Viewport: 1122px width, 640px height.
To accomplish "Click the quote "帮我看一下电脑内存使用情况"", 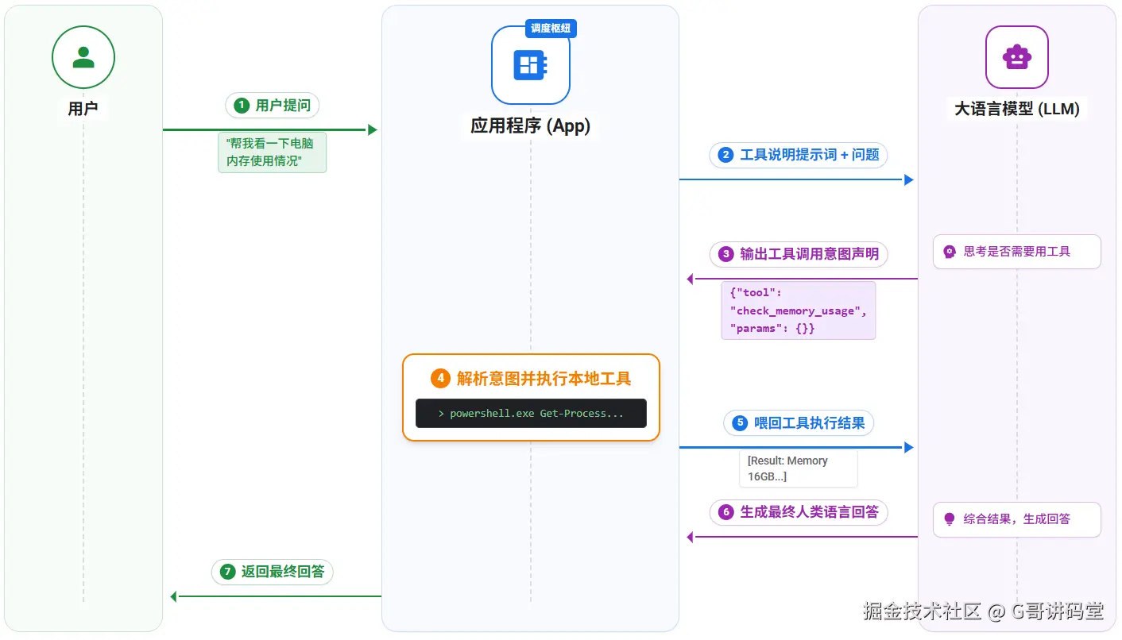I will [x=272, y=152].
